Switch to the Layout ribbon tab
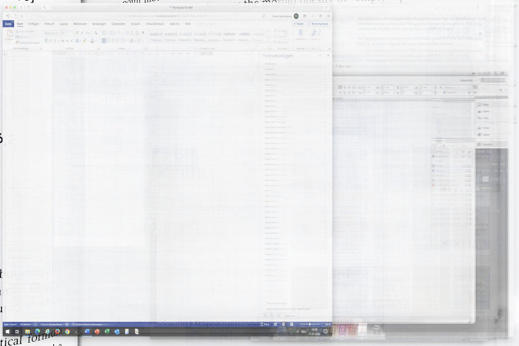This screenshot has width=519, height=346. tap(63, 24)
